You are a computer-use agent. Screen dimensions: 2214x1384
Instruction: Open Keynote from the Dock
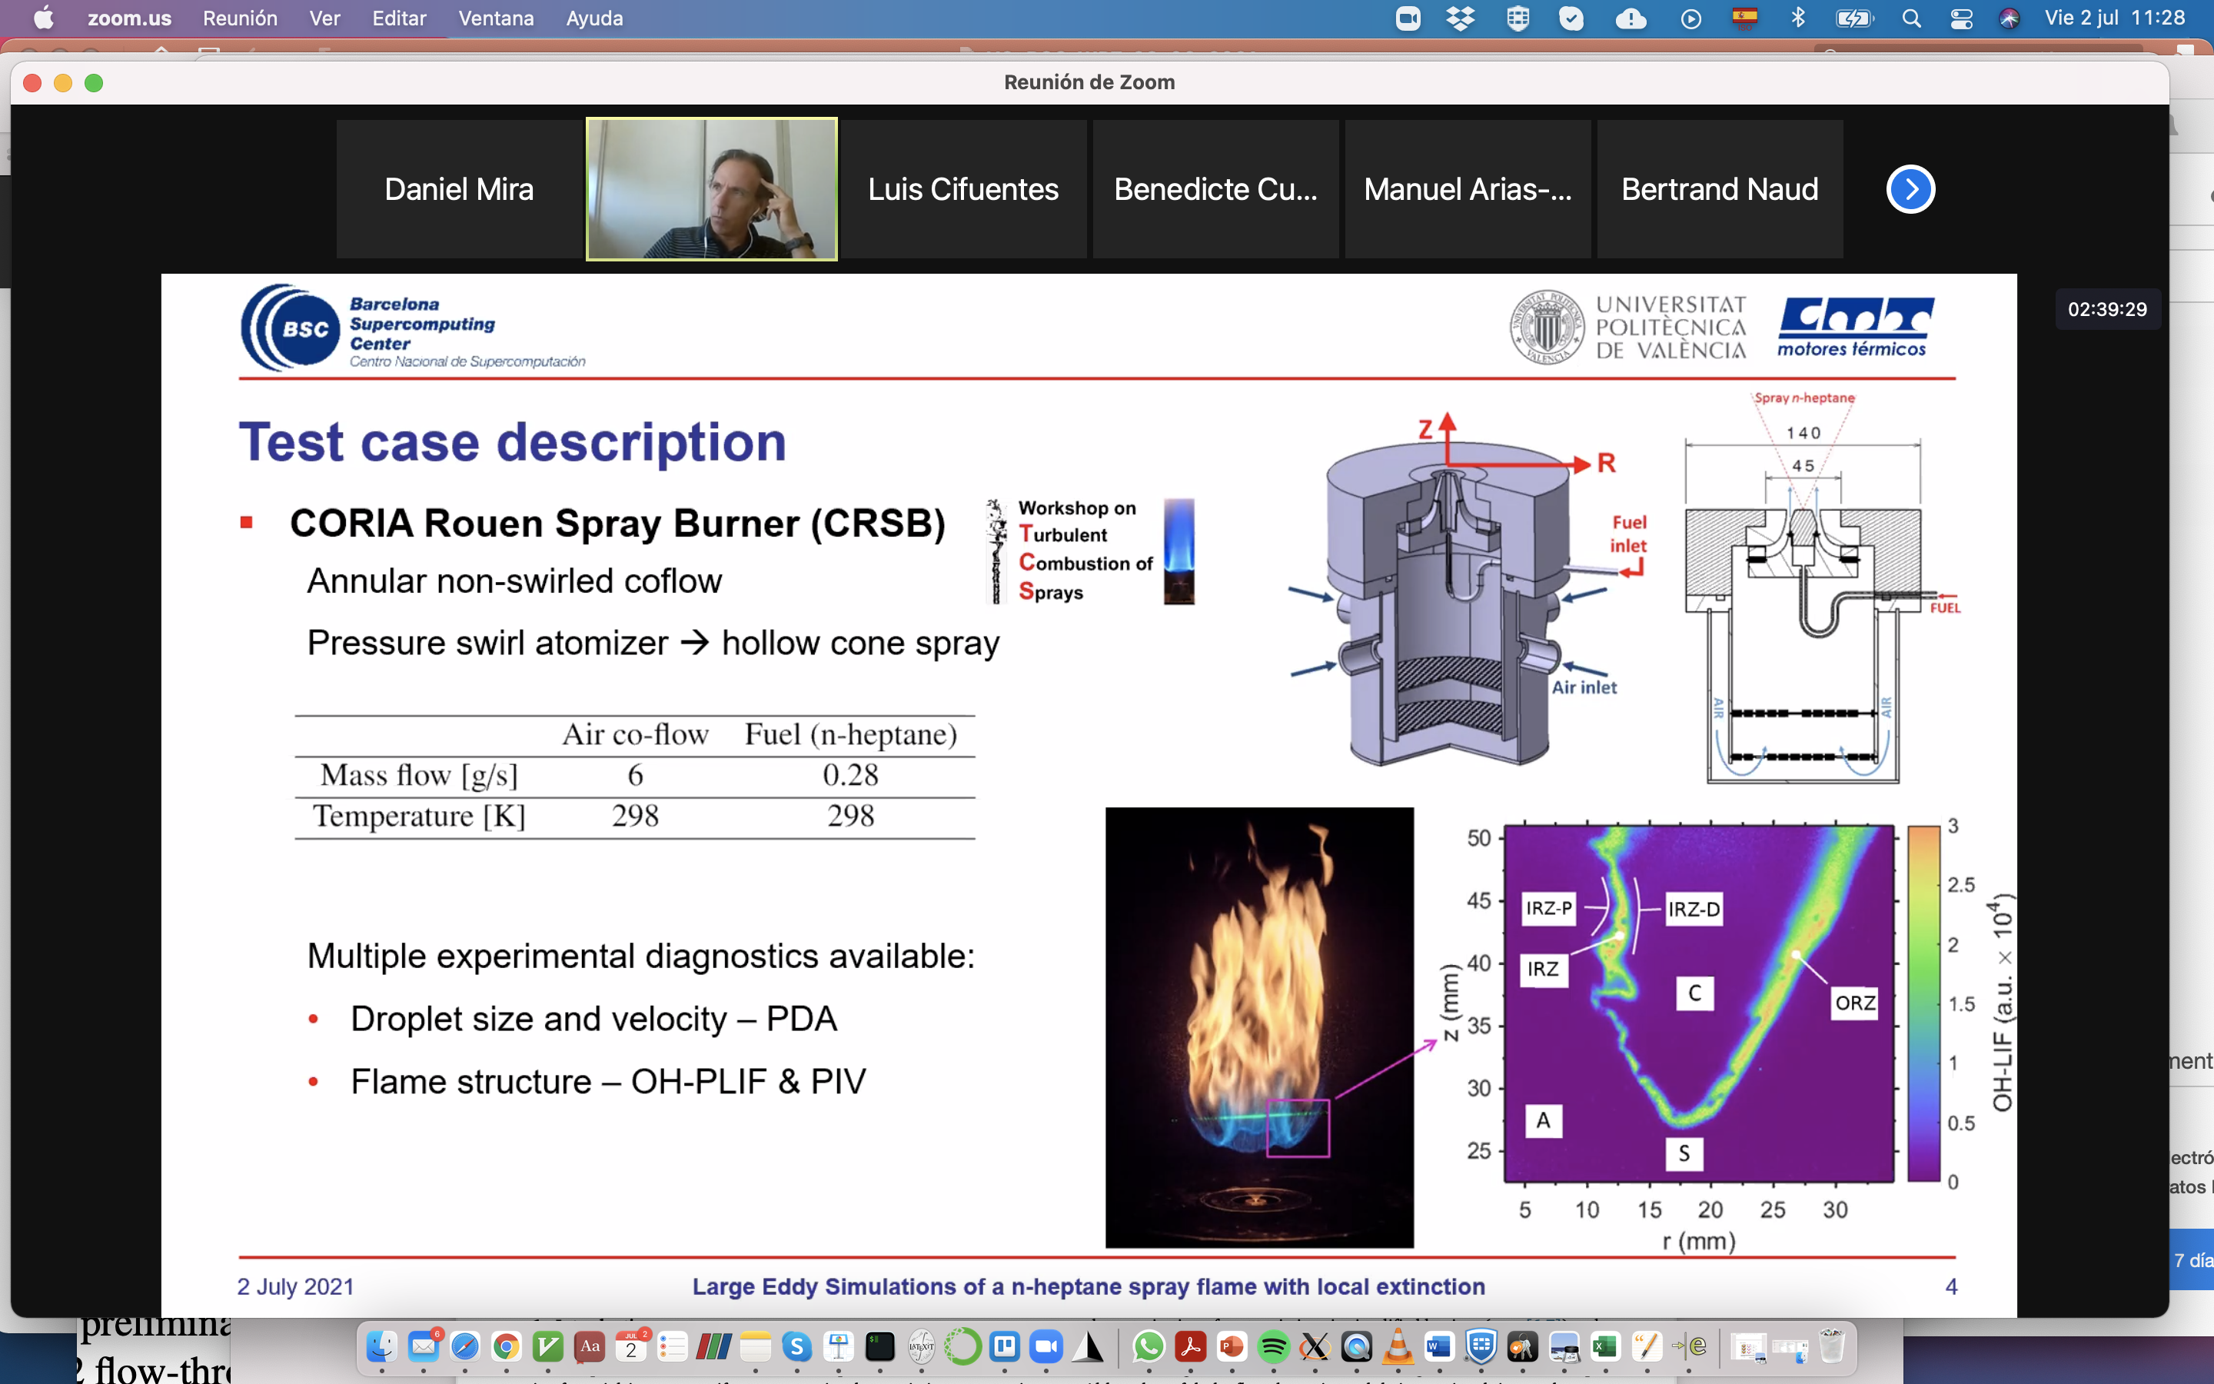(839, 1346)
